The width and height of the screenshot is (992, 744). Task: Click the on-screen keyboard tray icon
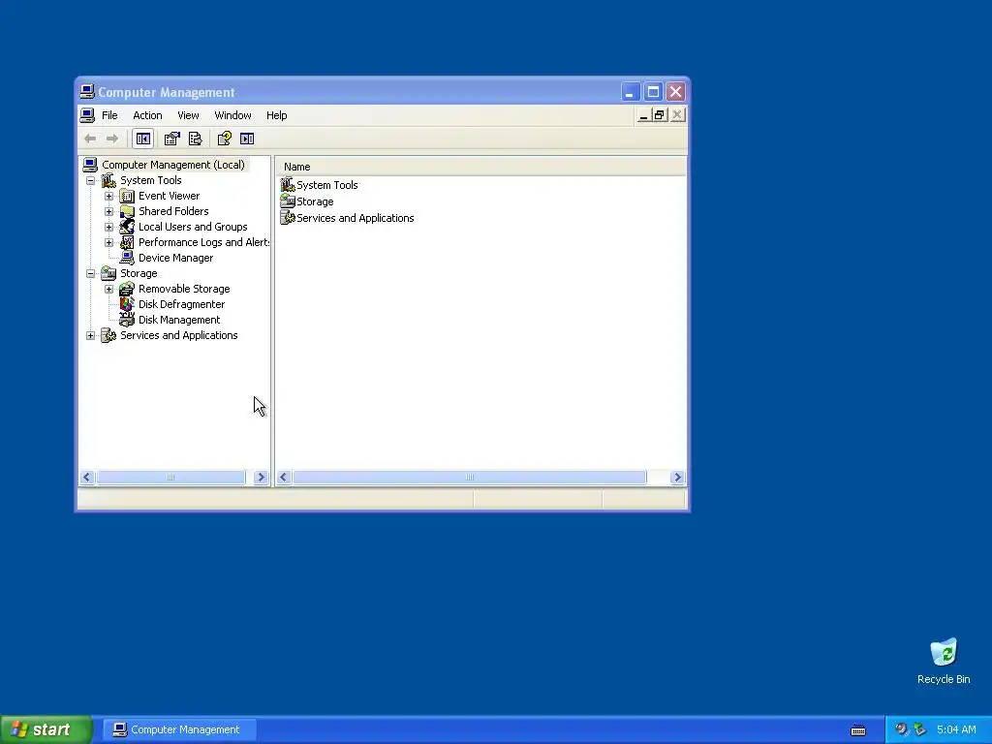(858, 730)
